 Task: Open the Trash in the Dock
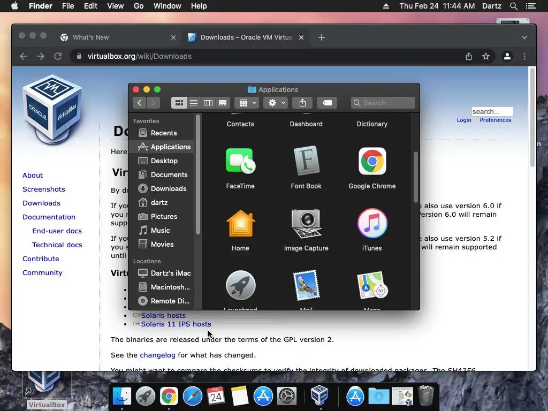425,395
